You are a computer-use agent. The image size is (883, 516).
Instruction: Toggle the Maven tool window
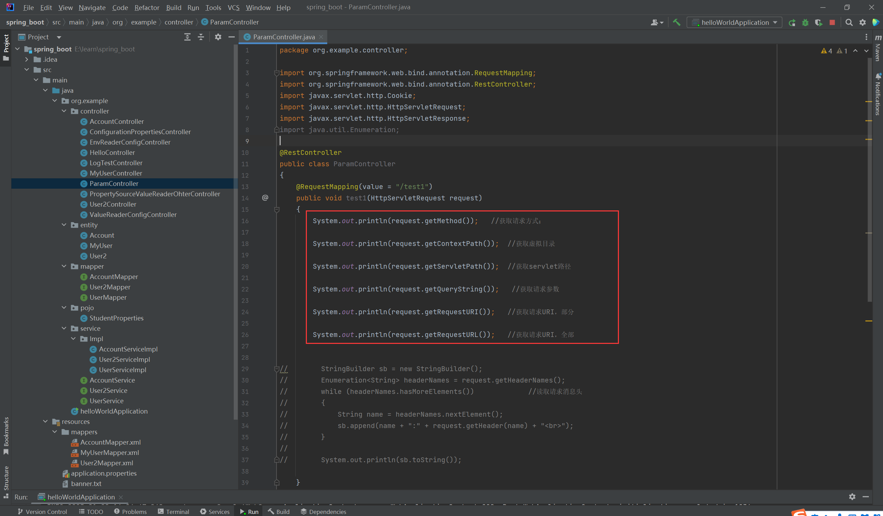click(878, 49)
